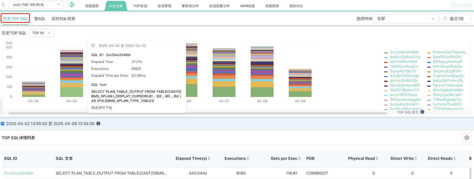The image size is (474, 179).
Task: Click SQL text cell SELECT PLAN_TABLE_OUTPUT FROM TABLE
Action: (x=111, y=173)
